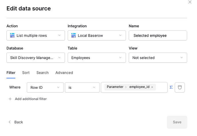Switch to the Filter tab
This screenshot has height=136, width=197.
(x=11, y=73)
